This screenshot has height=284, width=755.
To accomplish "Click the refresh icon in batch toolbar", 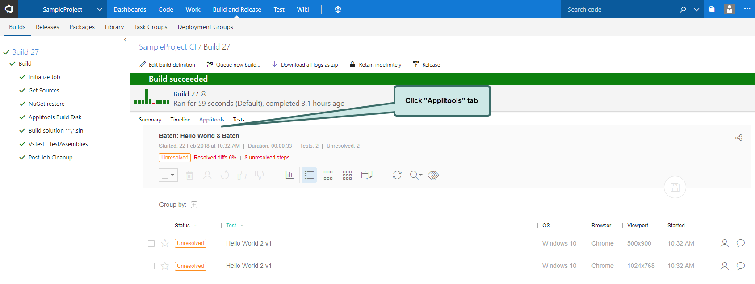I will 397,175.
